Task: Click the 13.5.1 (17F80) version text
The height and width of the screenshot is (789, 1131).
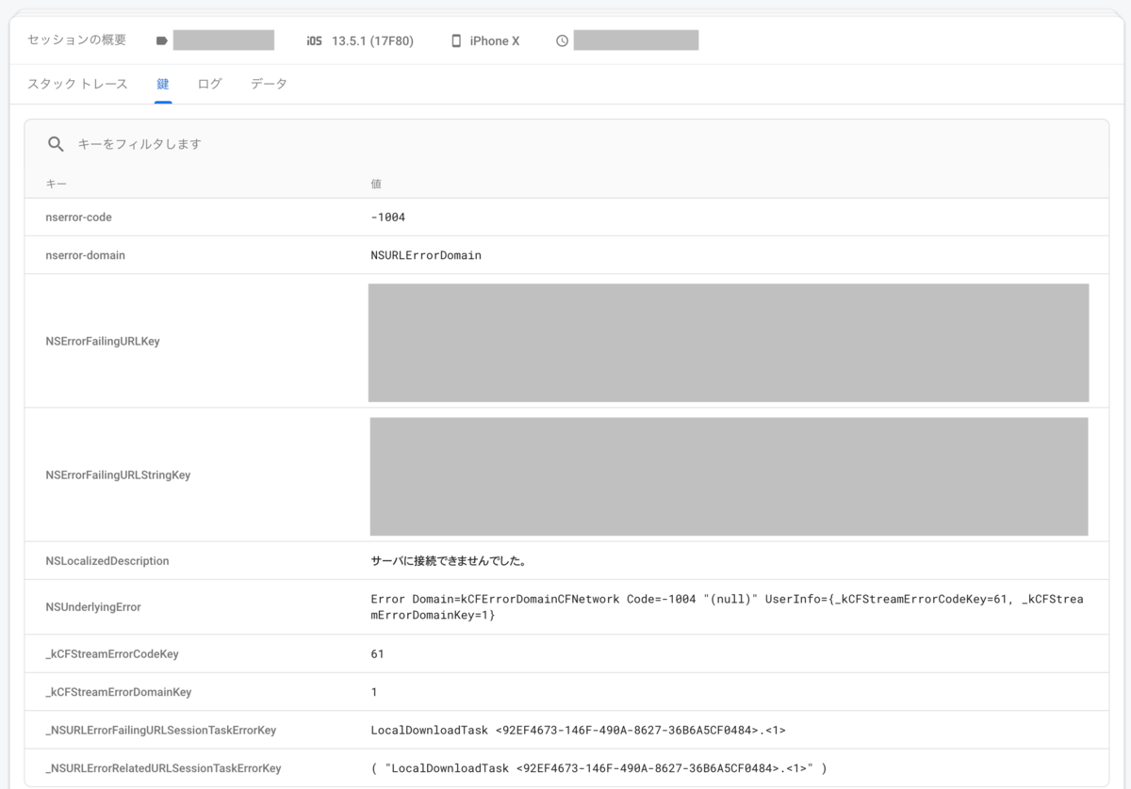Action: click(372, 40)
